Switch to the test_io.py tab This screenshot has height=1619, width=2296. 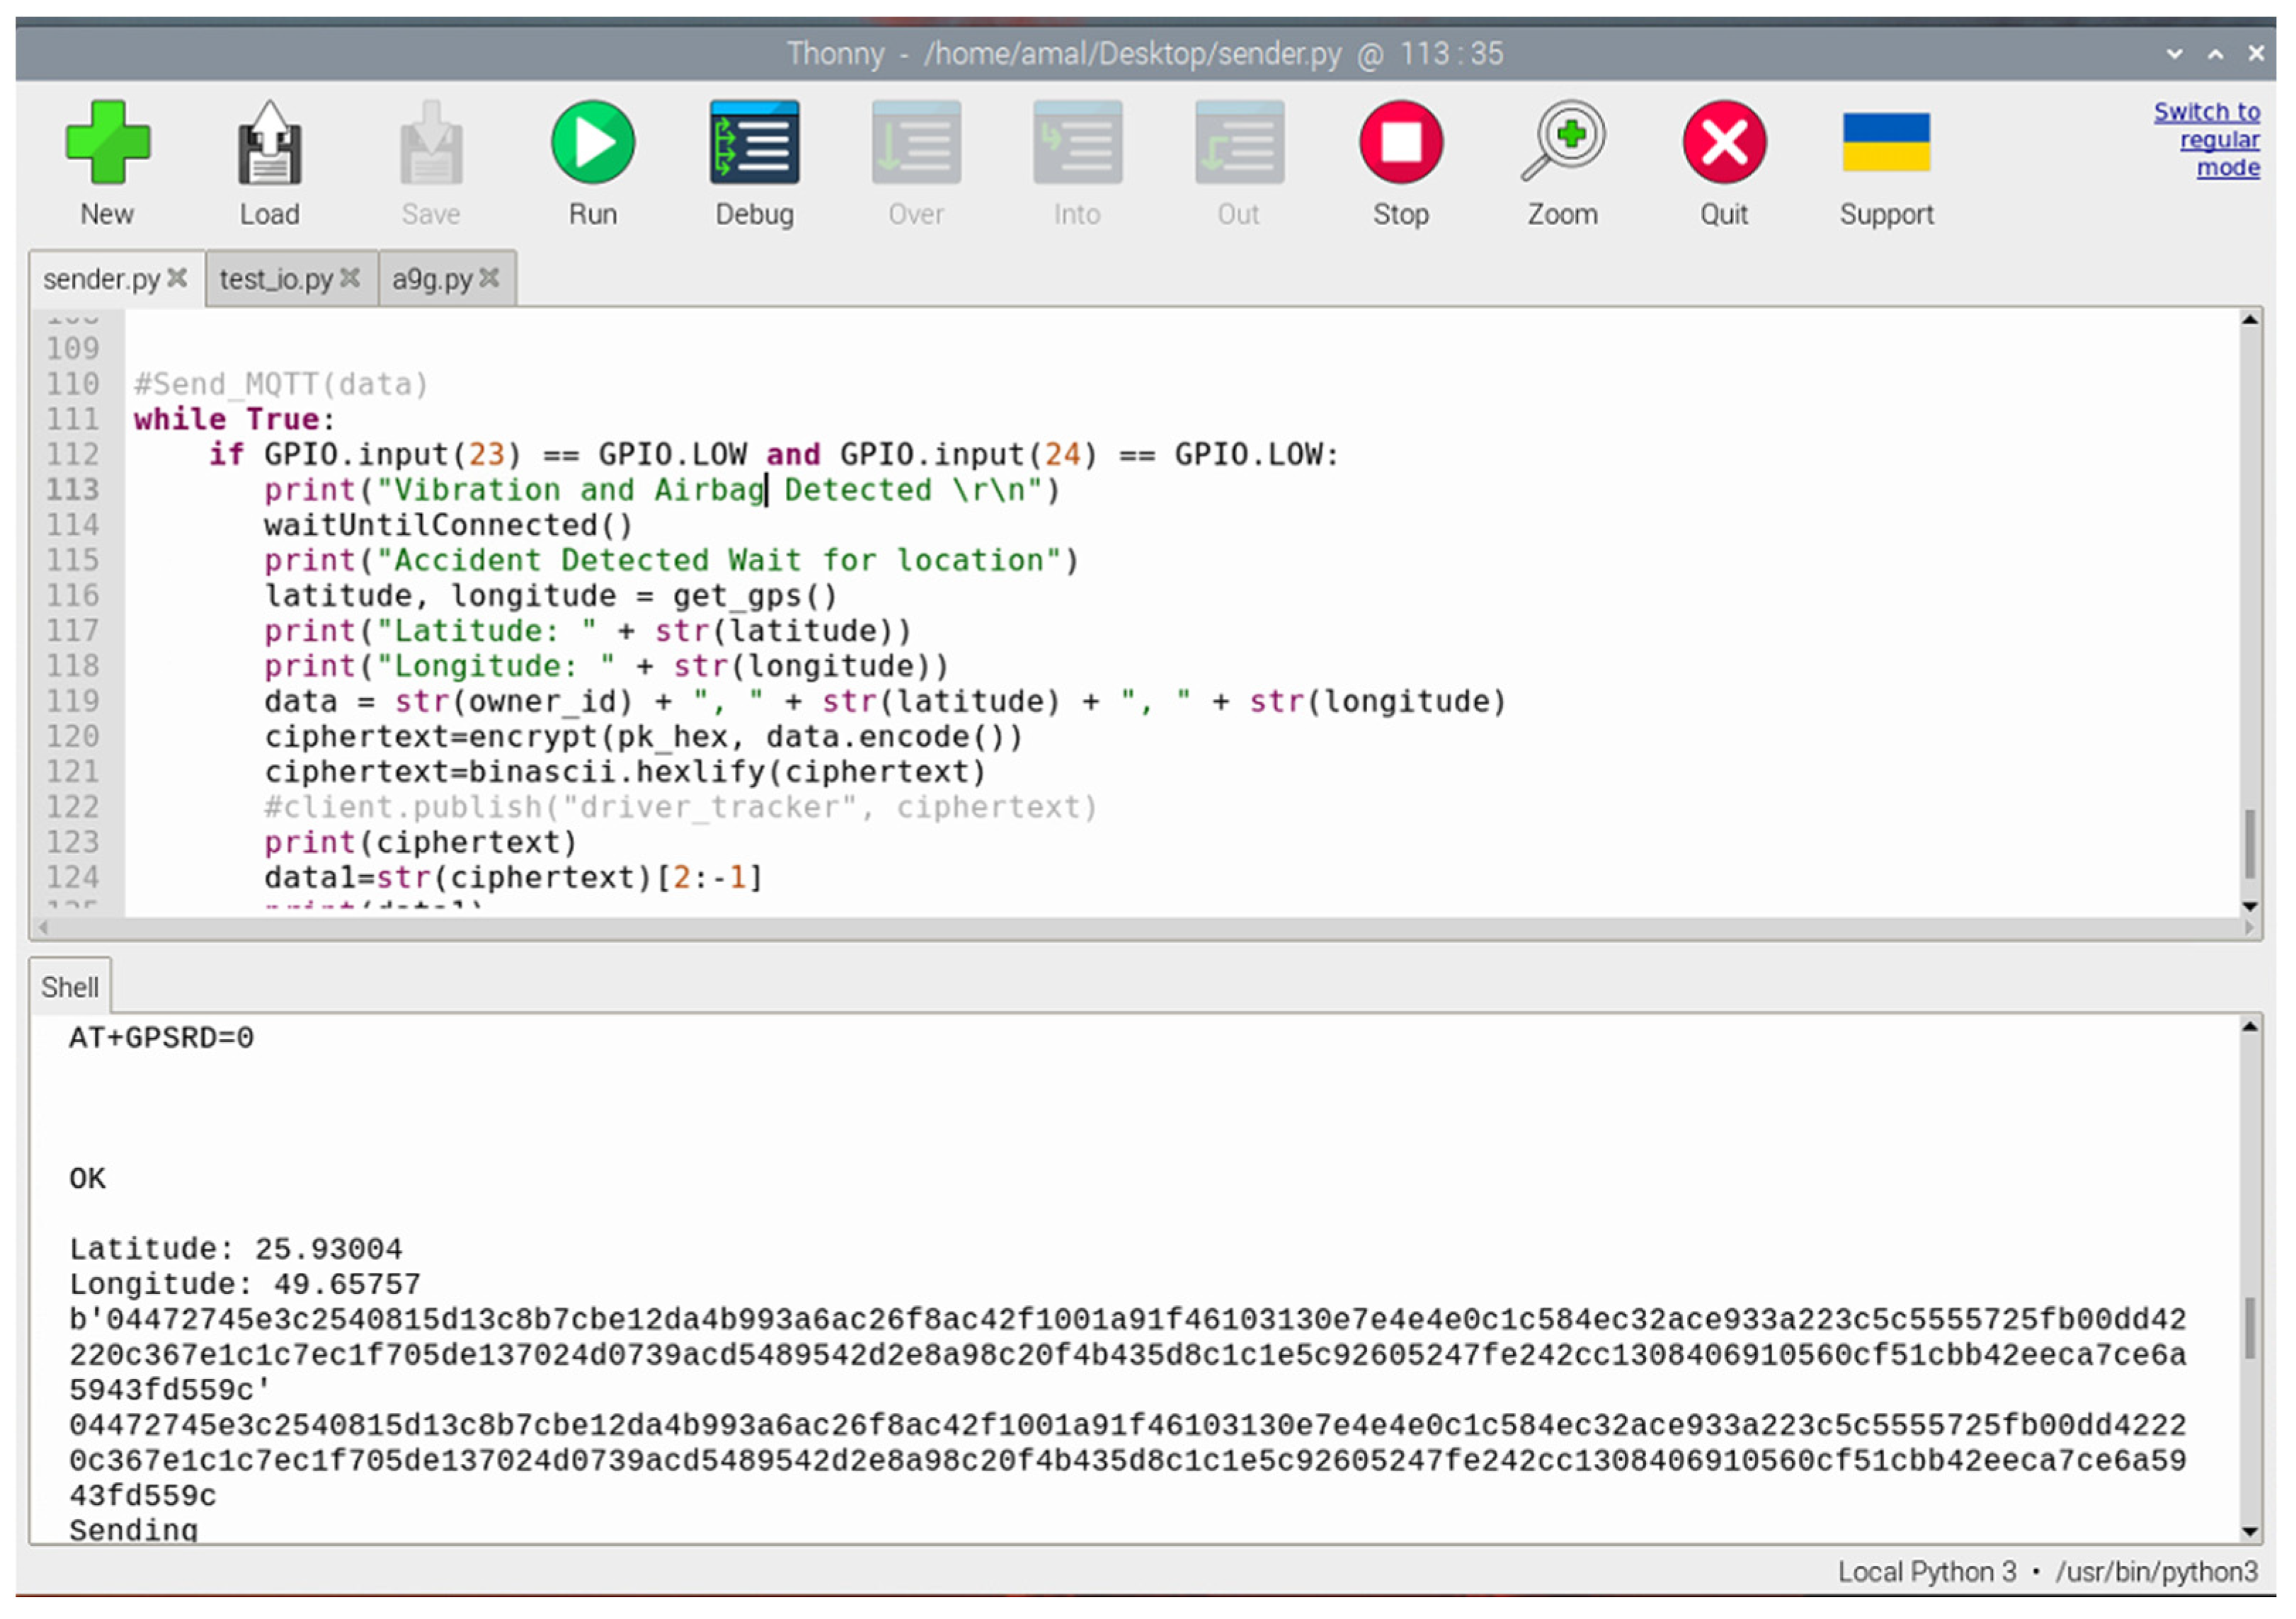click(x=276, y=279)
